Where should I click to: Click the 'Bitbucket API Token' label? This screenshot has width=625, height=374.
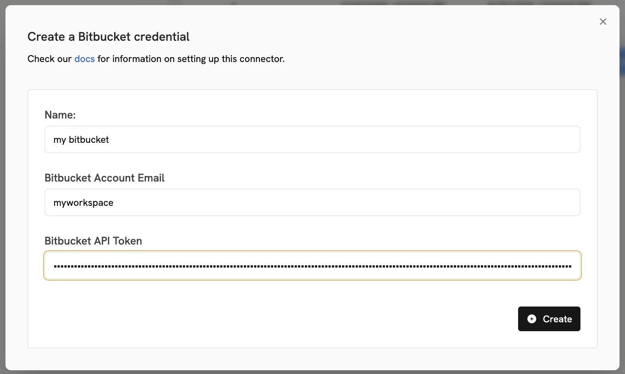[x=93, y=241]
